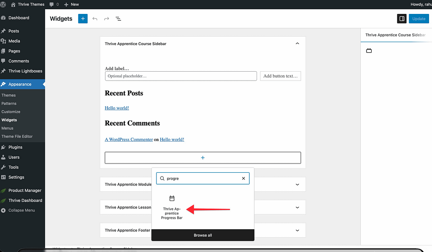
Task: Expand the Thrive Apprentice Module widget area
Action: [297, 184]
